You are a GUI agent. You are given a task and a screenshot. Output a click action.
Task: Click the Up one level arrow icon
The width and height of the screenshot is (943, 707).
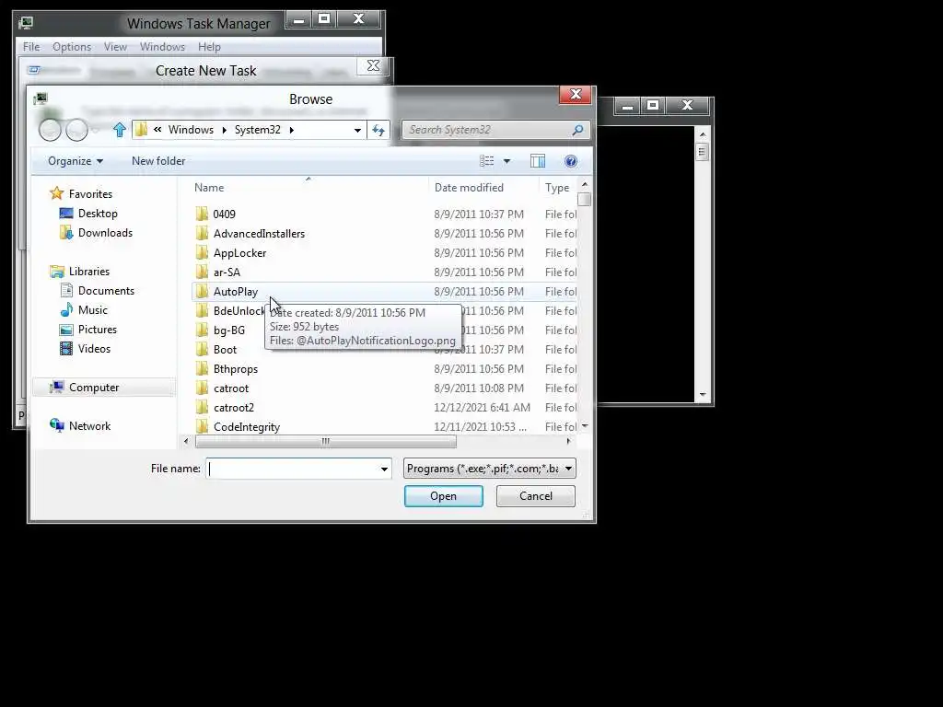coord(119,130)
